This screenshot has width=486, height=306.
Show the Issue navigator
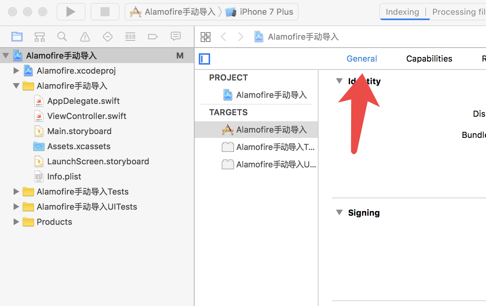click(x=85, y=37)
